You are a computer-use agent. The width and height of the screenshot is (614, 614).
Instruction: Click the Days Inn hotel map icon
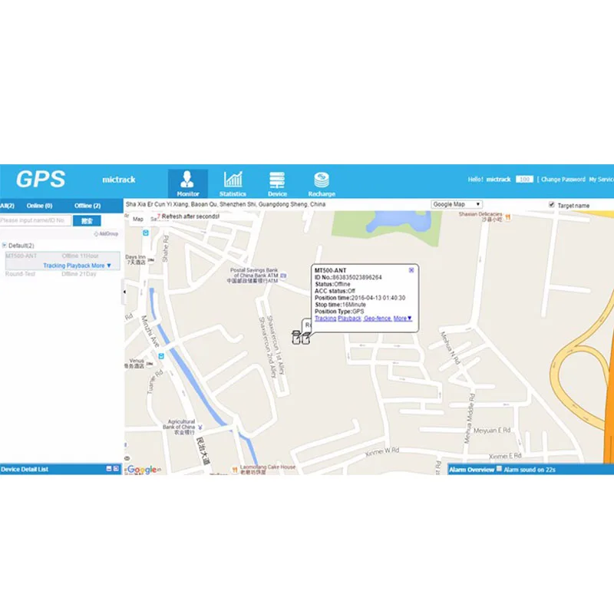(x=150, y=260)
